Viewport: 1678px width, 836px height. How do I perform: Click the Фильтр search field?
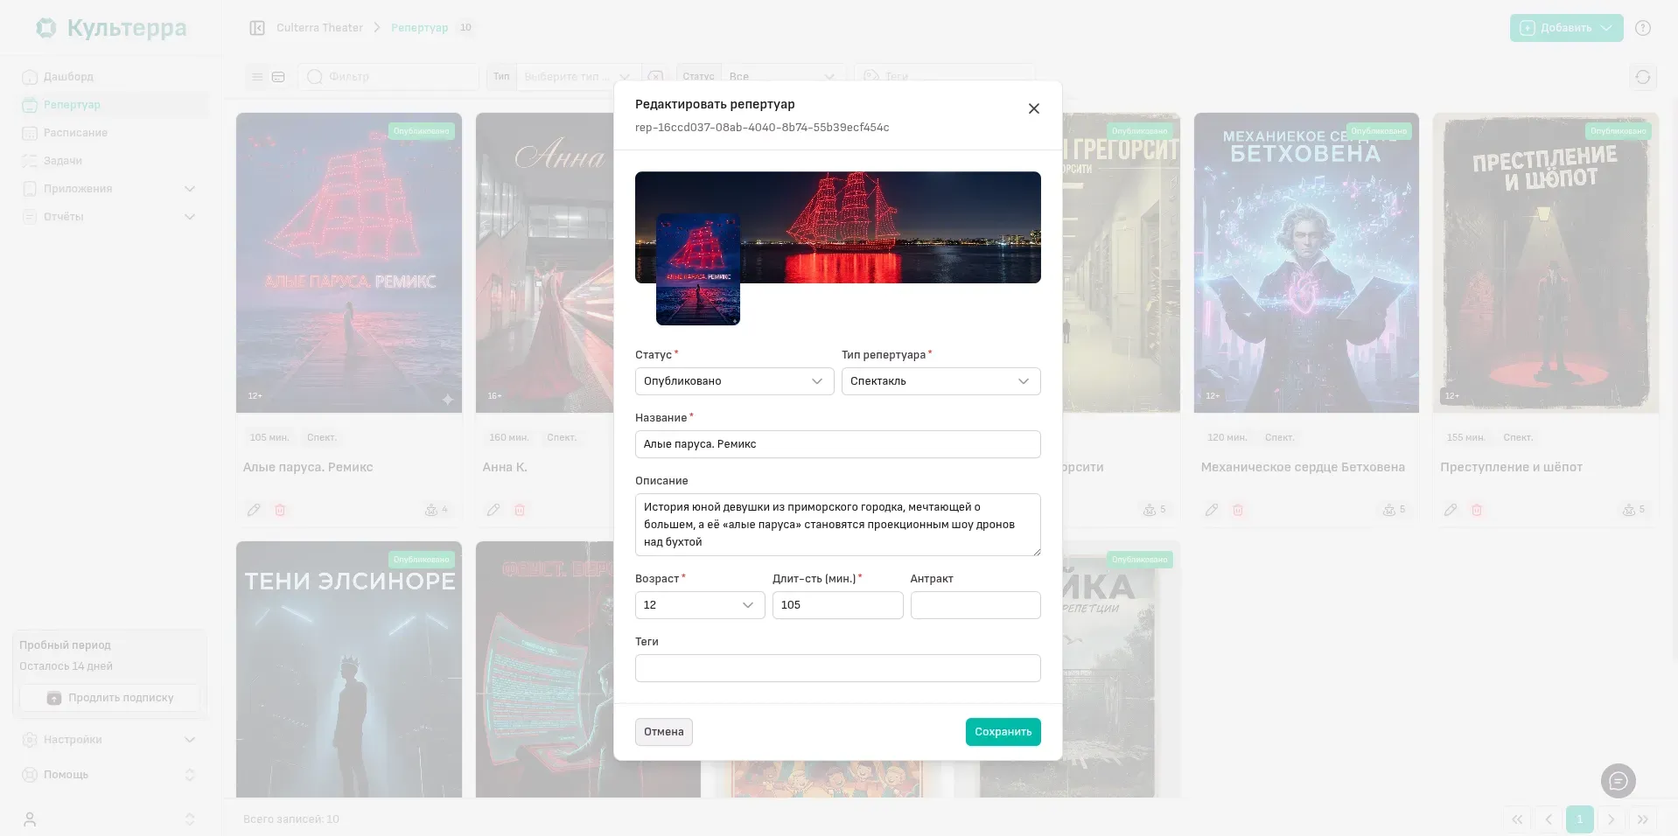388,77
